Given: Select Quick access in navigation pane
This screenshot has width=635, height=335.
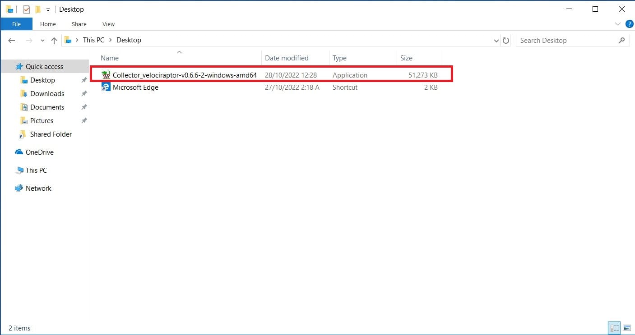Looking at the screenshot, I should click(44, 66).
